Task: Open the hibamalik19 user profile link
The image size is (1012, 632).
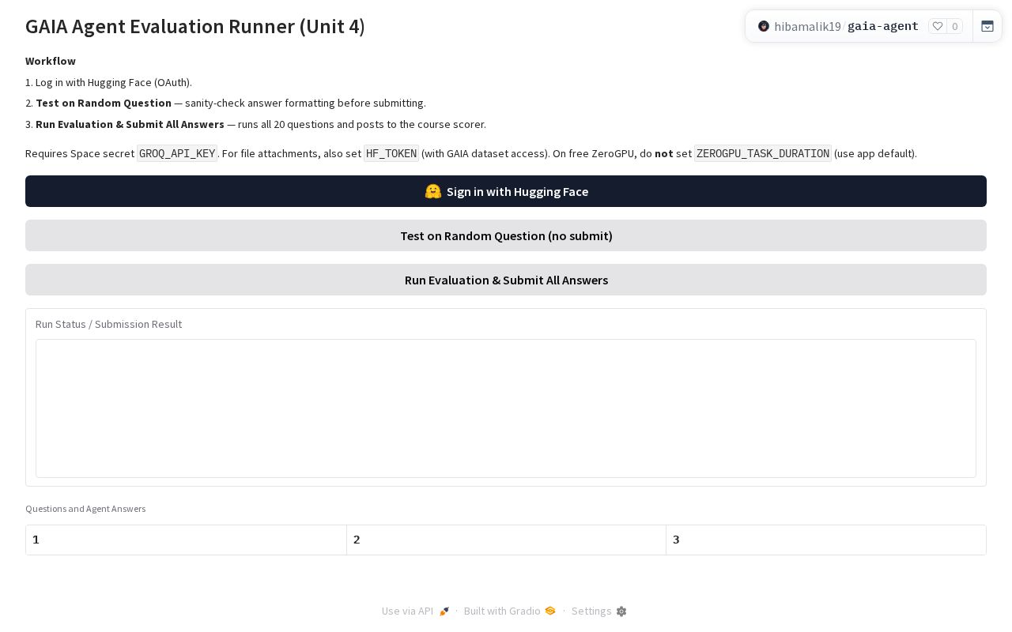Action: tap(807, 26)
